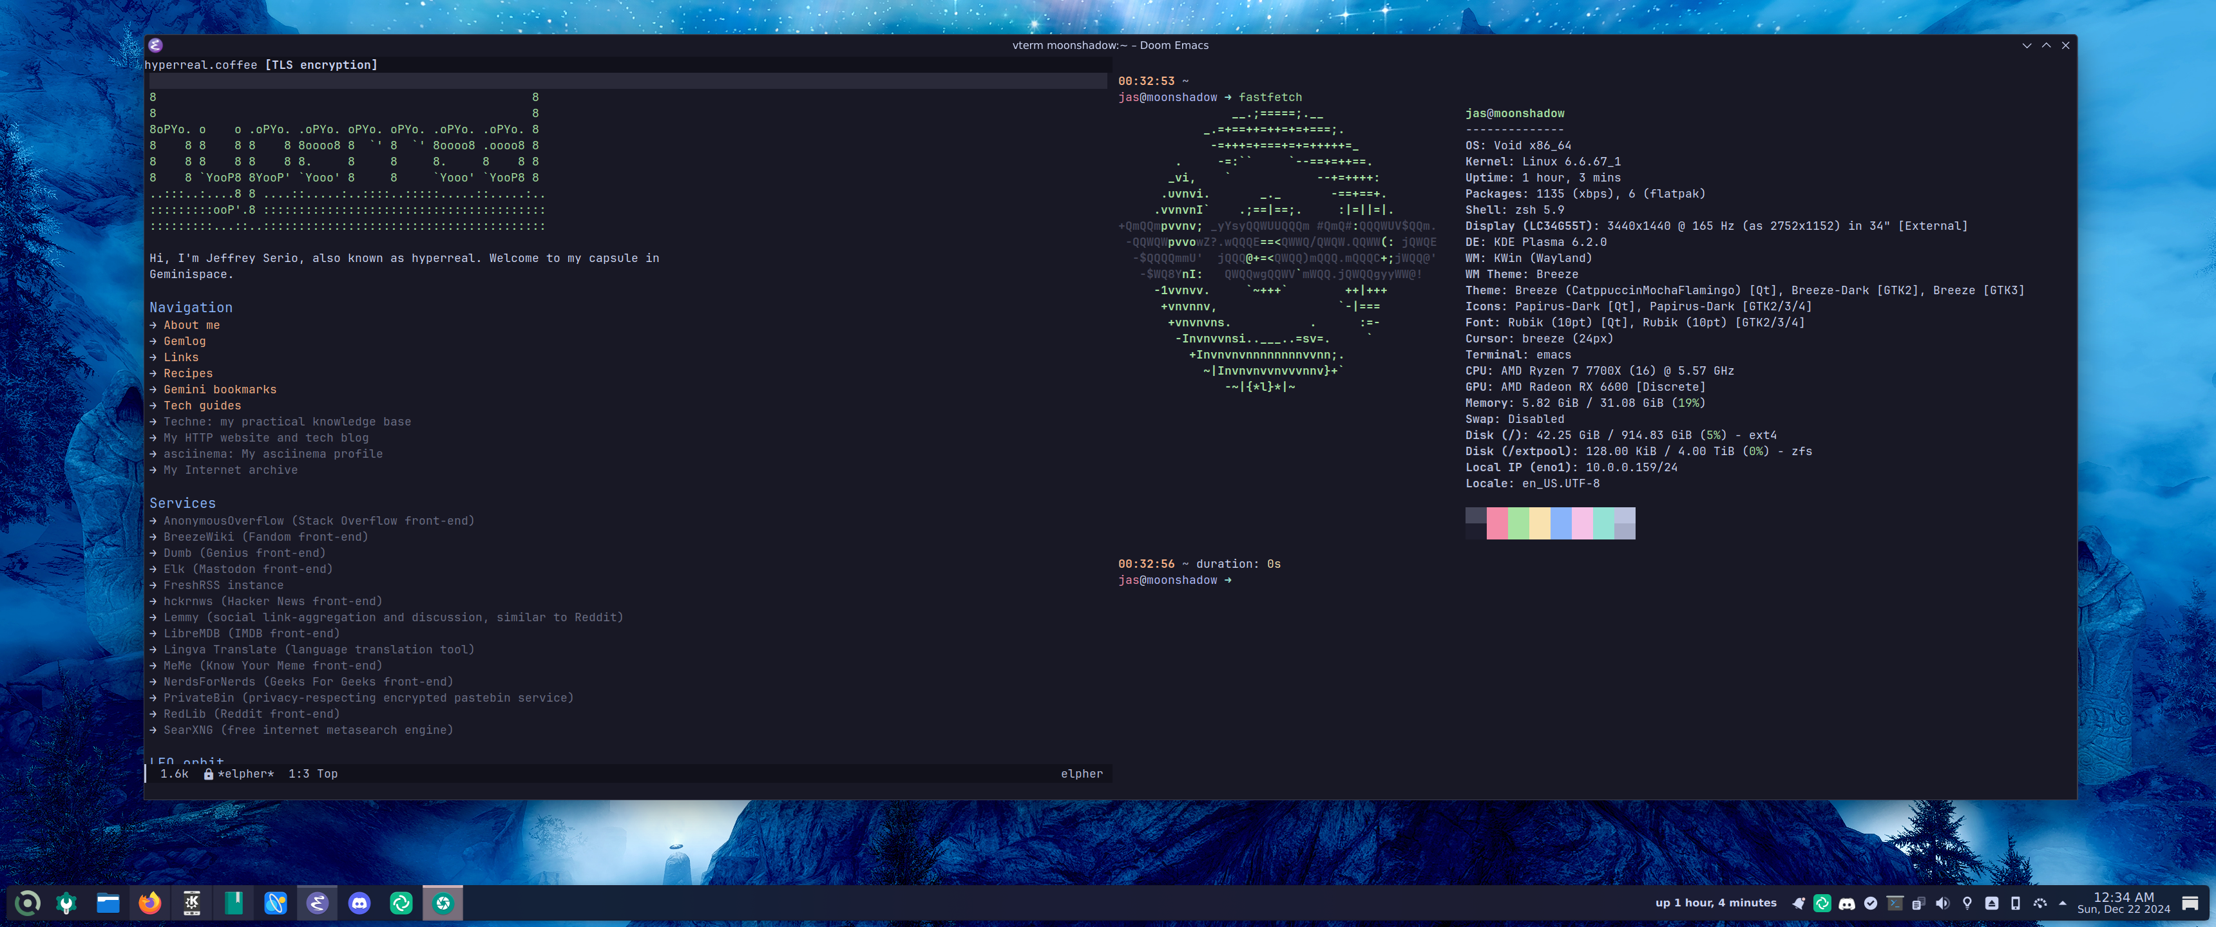Click the clock to open calendar
The image size is (2216, 927).
[x=2123, y=903]
